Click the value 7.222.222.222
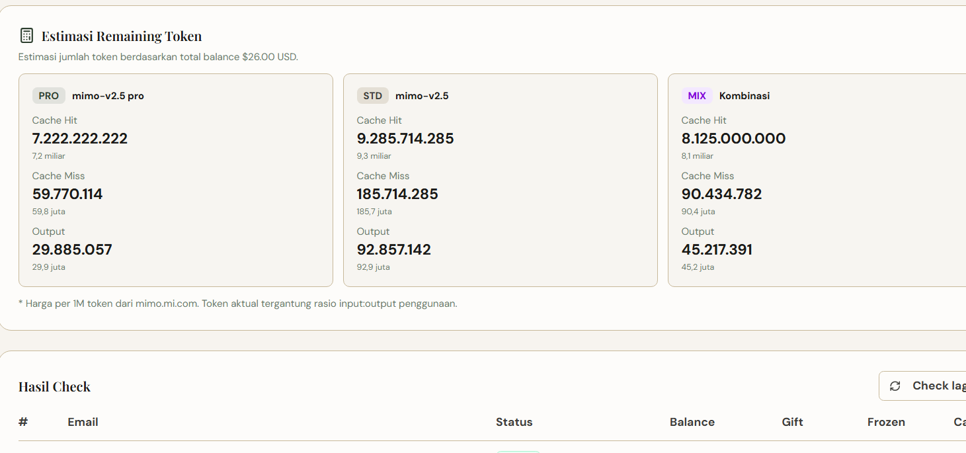This screenshot has width=966, height=453. click(80, 139)
